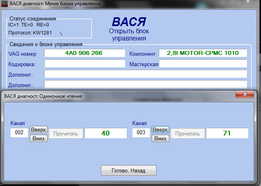The image size is (261, 186).
Task: Click the Протокол: KW1281 text
Action: click(30, 33)
